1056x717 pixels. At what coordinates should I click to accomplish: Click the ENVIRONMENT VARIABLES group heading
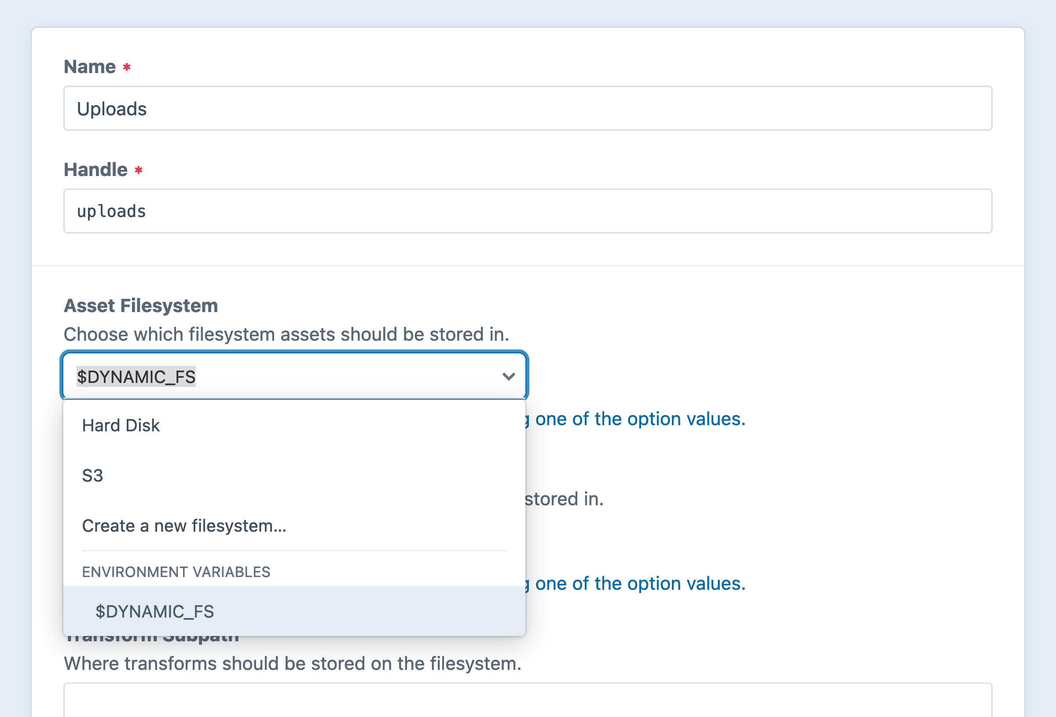pos(176,572)
